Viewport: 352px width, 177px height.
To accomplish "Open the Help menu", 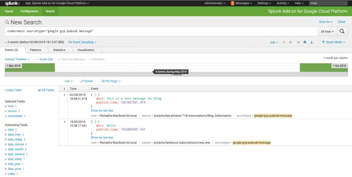I will 299,3.
